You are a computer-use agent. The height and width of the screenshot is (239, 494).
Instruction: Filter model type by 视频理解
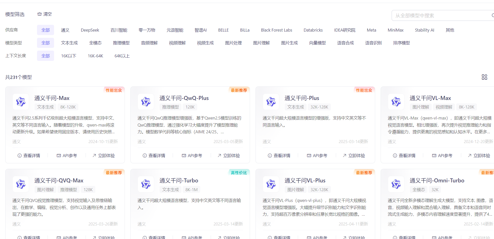(177, 43)
